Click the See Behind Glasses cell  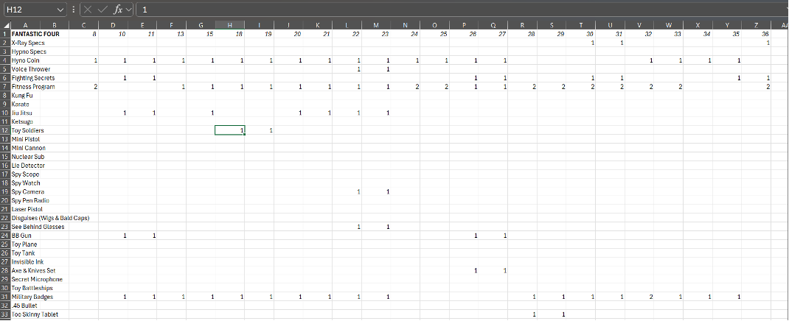tap(38, 227)
